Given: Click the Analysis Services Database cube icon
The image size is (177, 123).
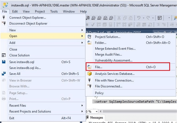Looking at the screenshot, I should [x=90, y=73].
